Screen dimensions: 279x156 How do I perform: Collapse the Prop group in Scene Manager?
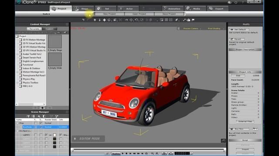tap(17, 123)
